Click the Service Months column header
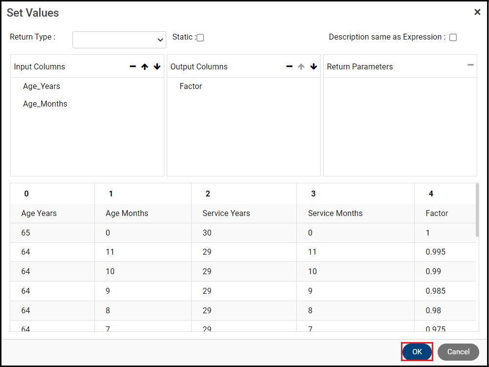This screenshot has height=367, width=489. [335, 214]
